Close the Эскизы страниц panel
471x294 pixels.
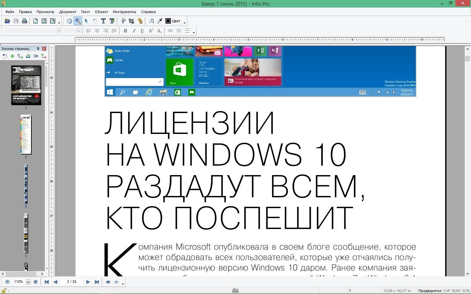point(44,49)
